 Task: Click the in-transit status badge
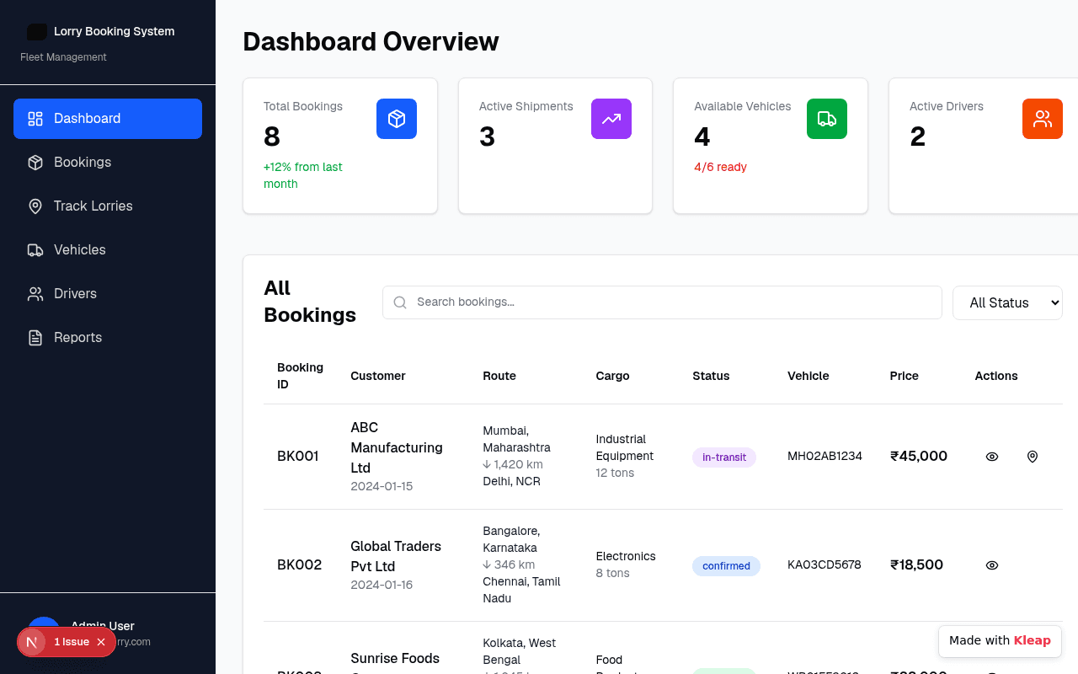click(x=724, y=457)
